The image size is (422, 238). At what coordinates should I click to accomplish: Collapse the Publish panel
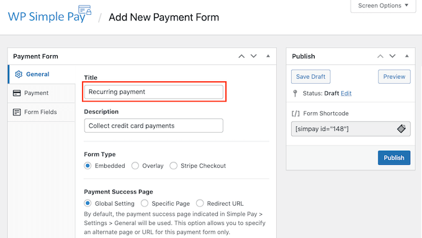click(x=407, y=56)
